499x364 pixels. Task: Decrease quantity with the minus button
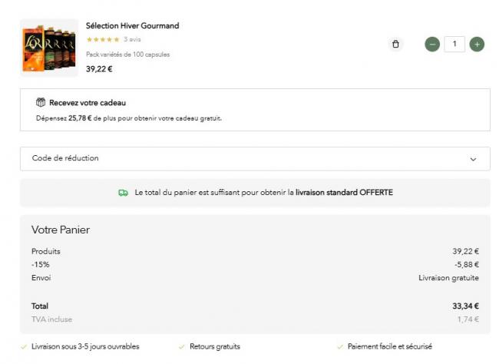[433, 45]
